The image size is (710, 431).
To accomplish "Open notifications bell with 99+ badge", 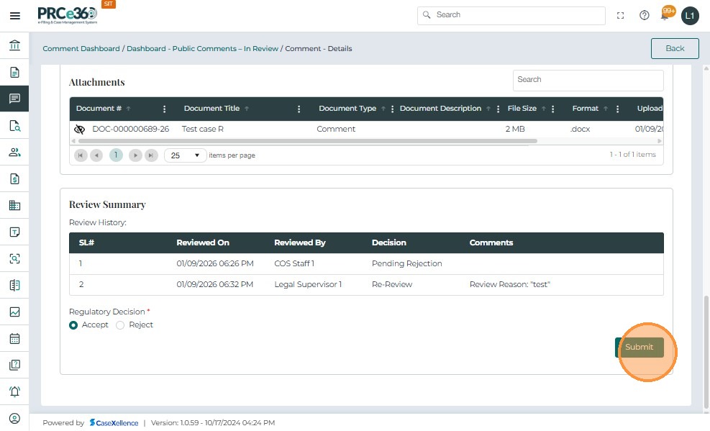I will coord(666,14).
